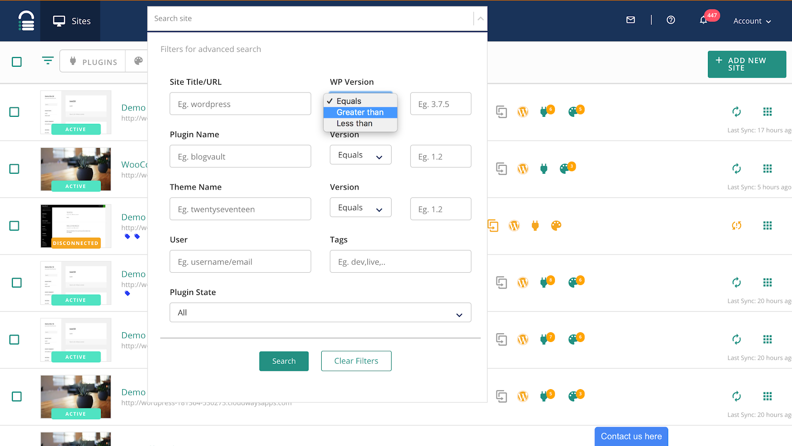Screen dimensions: 792x446
Task: Toggle the select-all sites checkbox
Action: tap(17, 62)
